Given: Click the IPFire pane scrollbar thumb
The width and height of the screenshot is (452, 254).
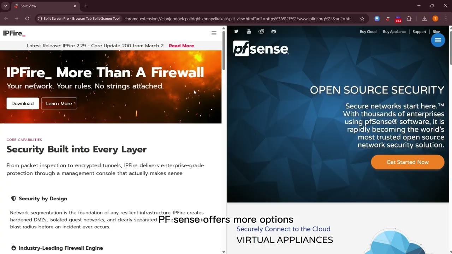Looking at the screenshot, I should pyautogui.click(x=224, y=50).
